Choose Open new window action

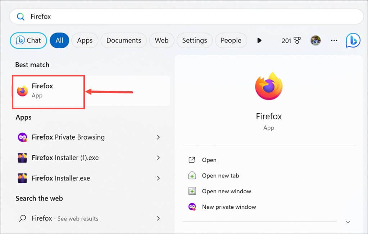point(227,191)
